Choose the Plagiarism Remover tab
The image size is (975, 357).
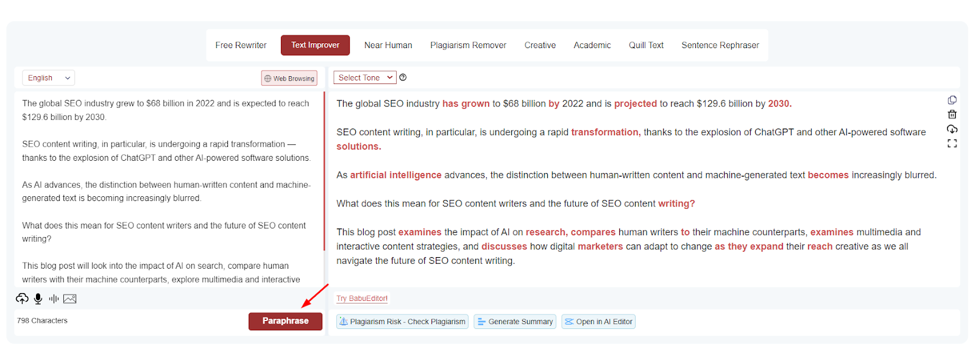pyautogui.click(x=468, y=45)
